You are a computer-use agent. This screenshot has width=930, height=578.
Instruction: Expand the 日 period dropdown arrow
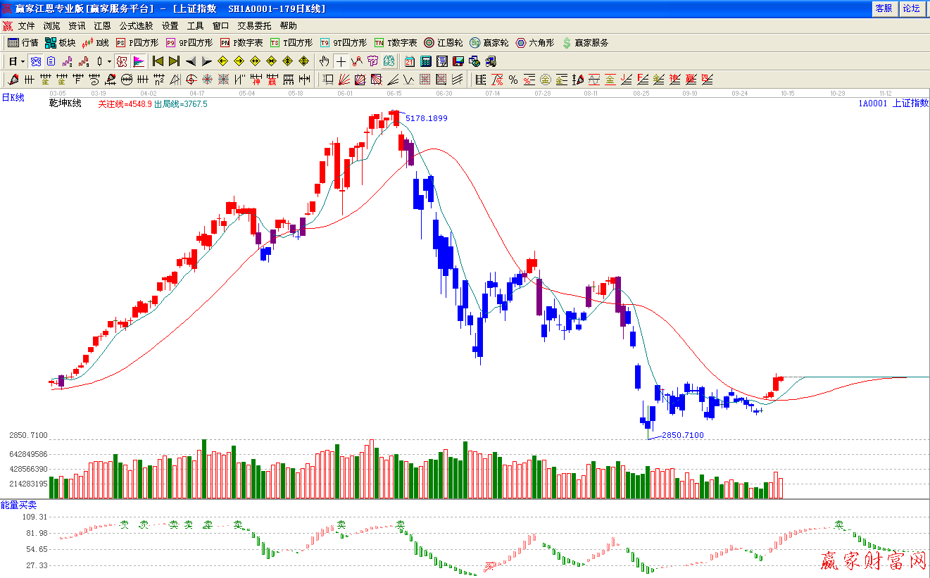(x=23, y=61)
